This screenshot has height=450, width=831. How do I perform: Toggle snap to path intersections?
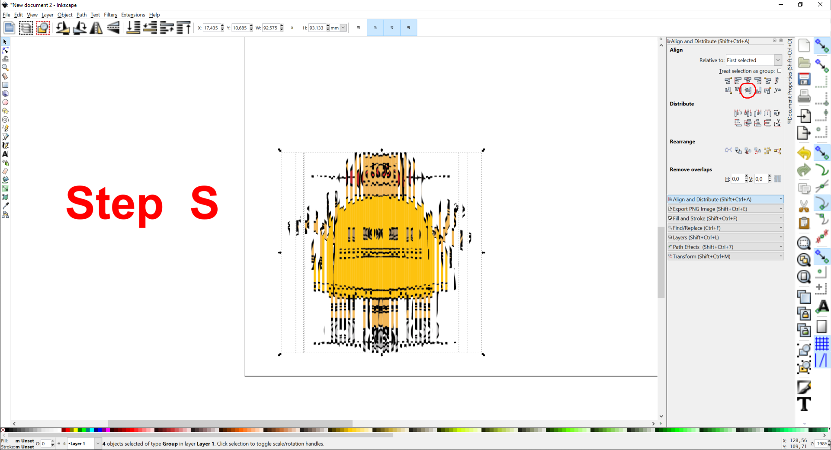point(822,186)
